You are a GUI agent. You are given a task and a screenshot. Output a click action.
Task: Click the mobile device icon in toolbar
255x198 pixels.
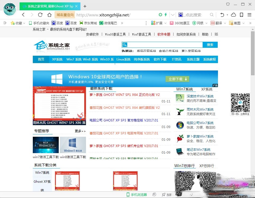coord(242,15)
